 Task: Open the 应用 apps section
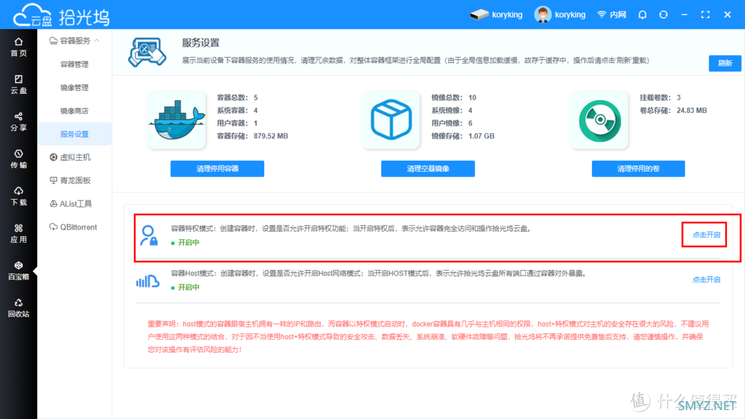click(x=19, y=234)
